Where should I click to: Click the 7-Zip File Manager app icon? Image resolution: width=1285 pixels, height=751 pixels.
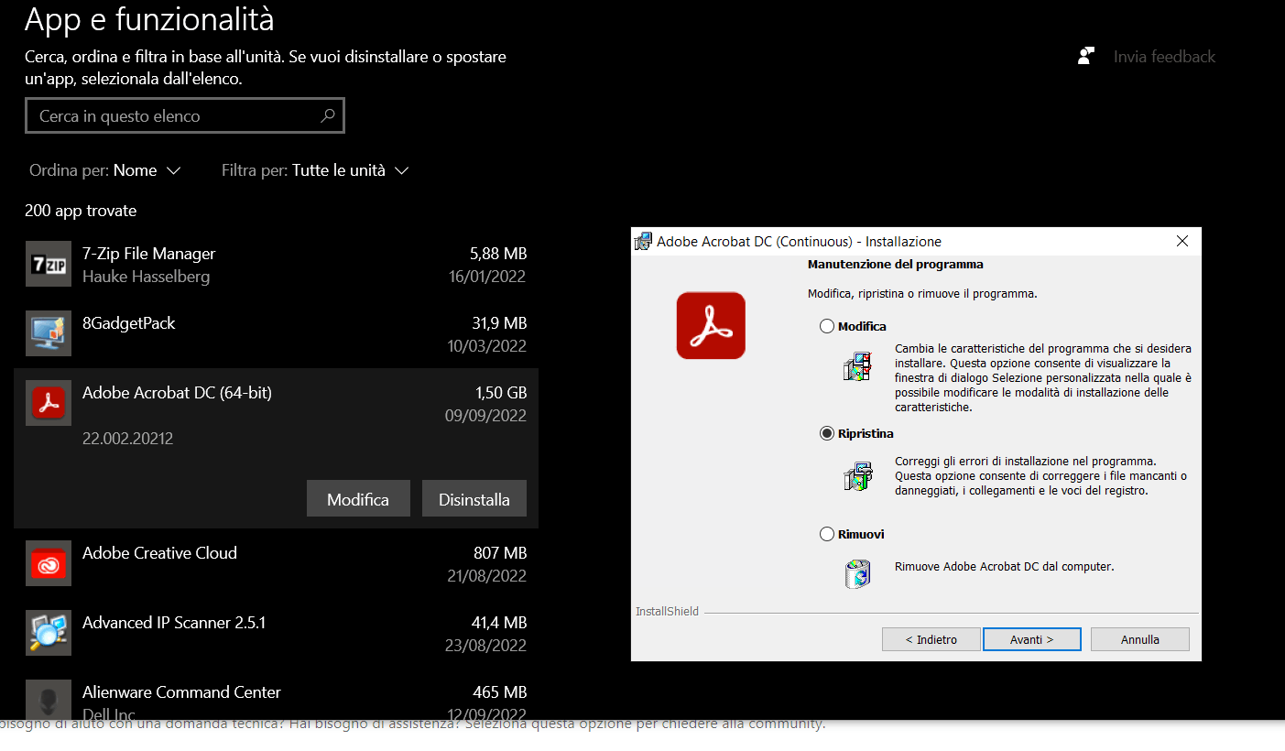click(49, 264)
